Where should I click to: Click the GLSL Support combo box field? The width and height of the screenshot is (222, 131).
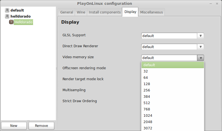(169, 36)
